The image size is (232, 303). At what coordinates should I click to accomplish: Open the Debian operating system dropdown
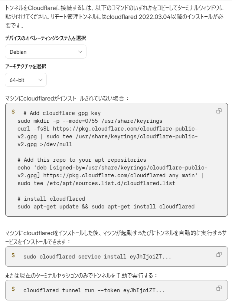click(x=46, y=52)
